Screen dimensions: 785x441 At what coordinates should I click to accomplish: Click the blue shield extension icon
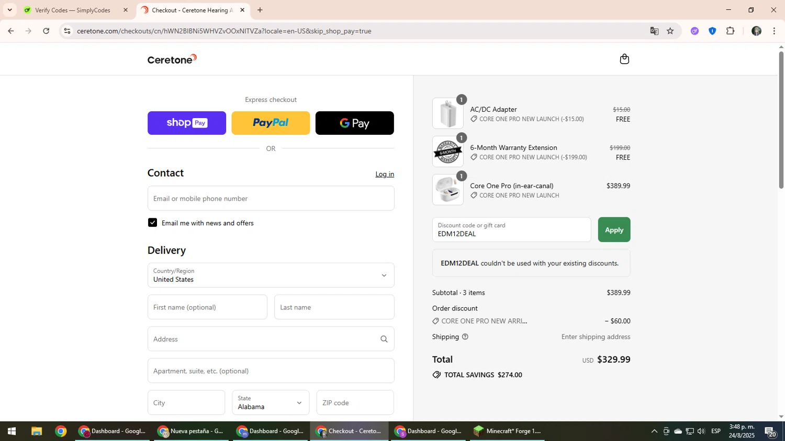point(712,31)
